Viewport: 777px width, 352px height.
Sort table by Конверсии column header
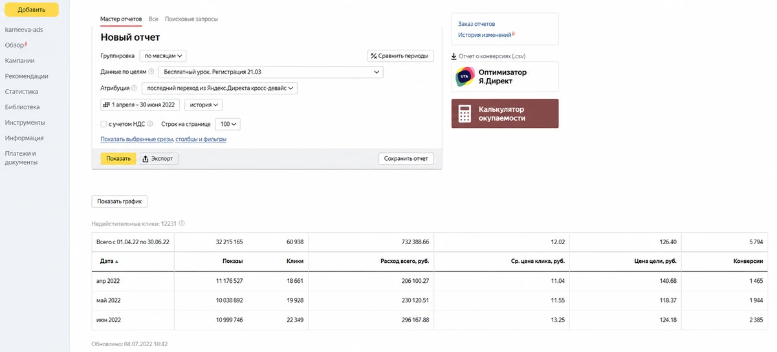(749, 262)
